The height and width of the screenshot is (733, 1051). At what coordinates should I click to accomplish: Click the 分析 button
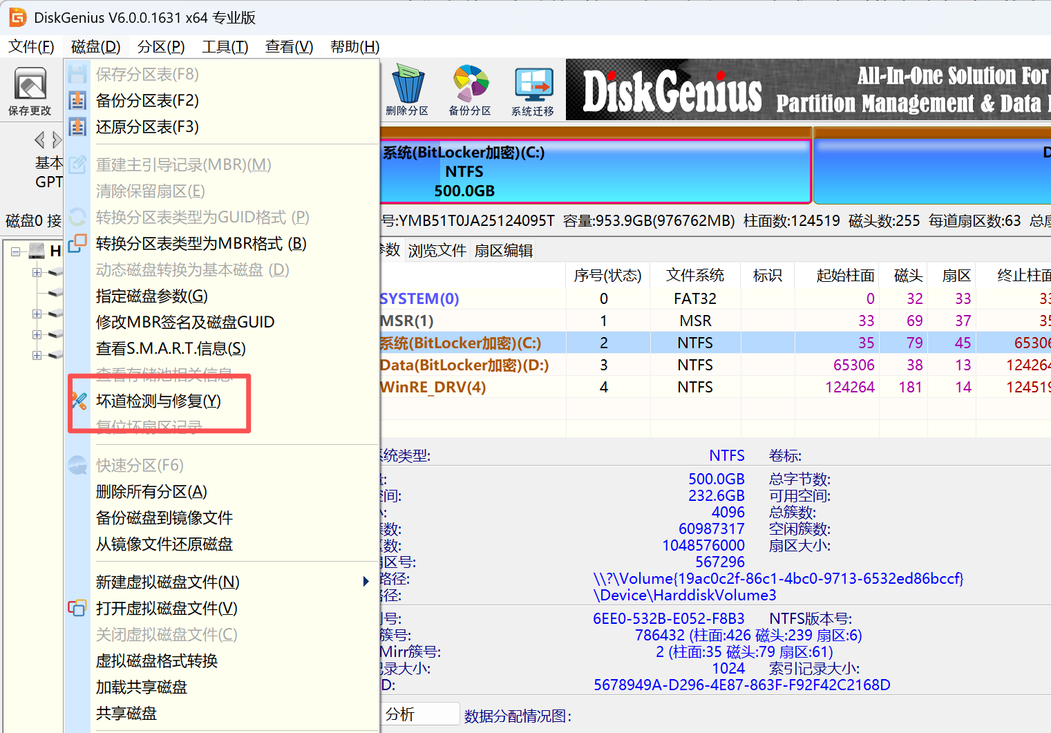coord(419,714)
